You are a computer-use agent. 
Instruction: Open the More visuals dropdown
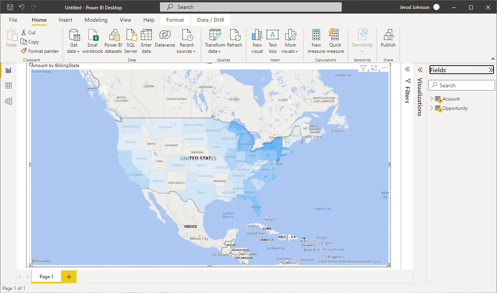290,40
